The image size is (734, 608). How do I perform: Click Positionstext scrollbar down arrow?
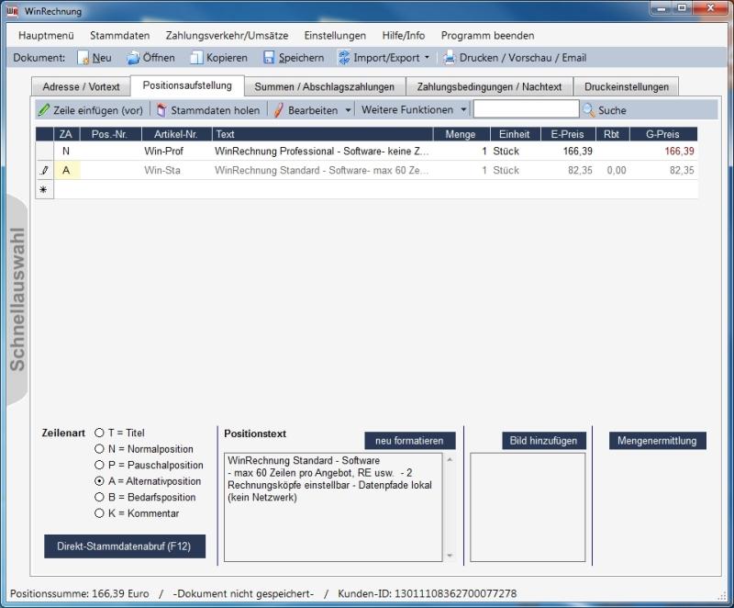(x=450, y=556)
